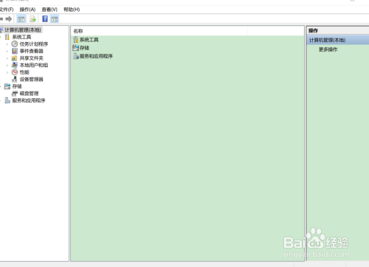Toggle the show/hide console tree toolbar icon
The height and width of the screenshot is (267, 369).
point(21,19)
